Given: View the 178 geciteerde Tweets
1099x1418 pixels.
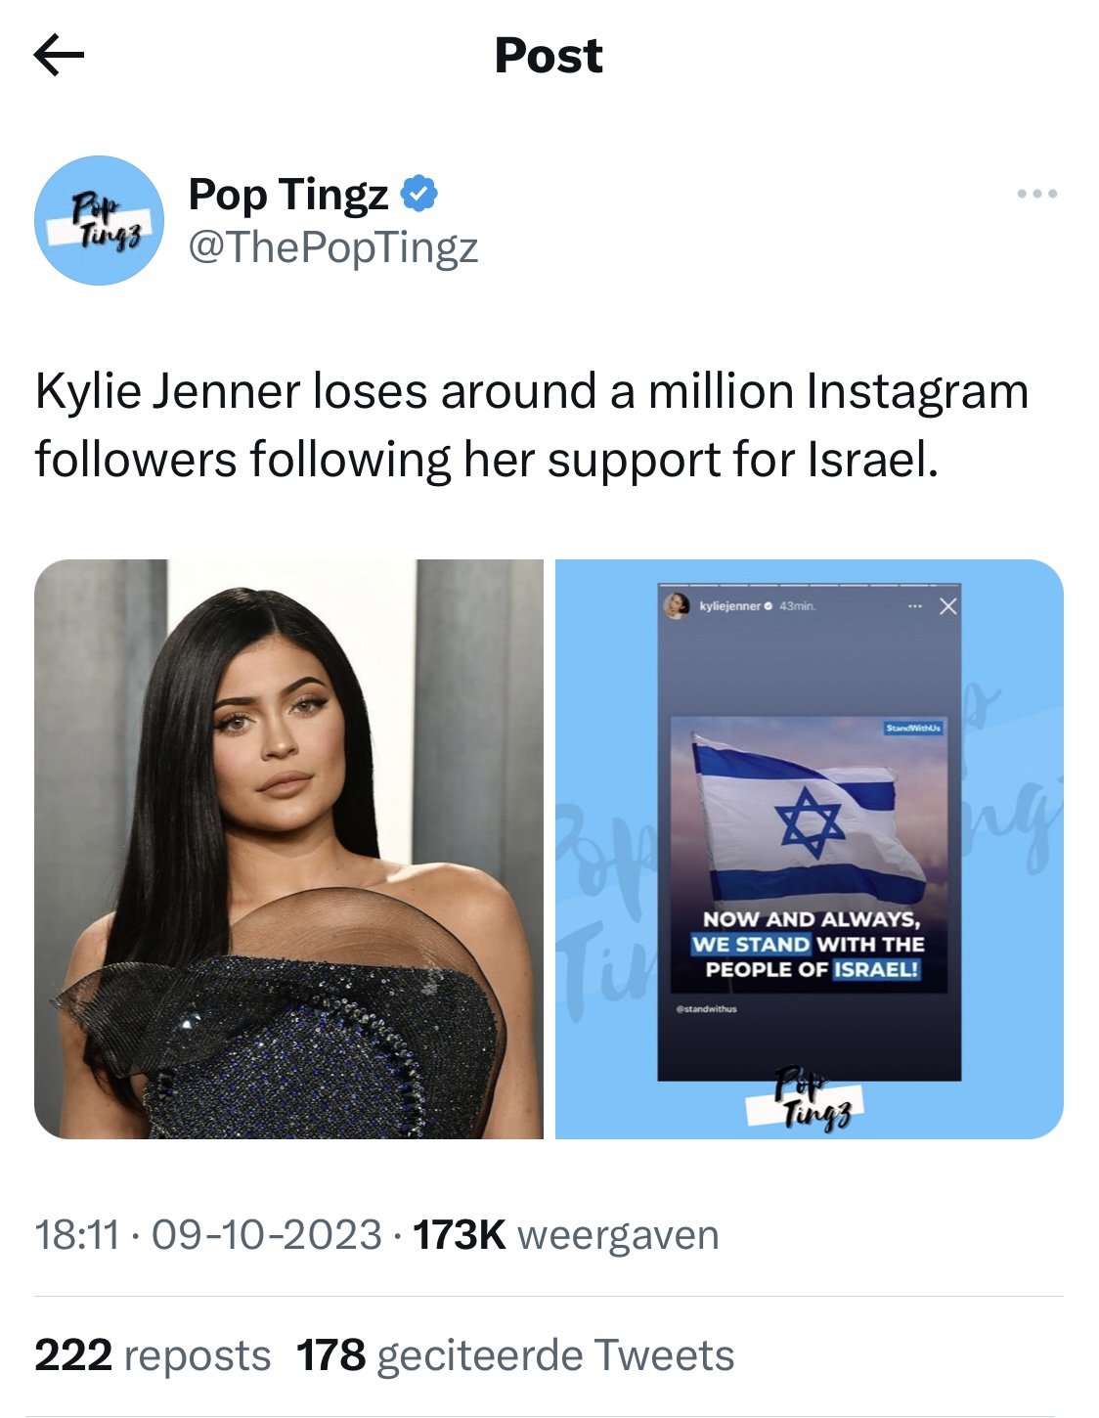Looking at the screenshot, I should pos(515,1355).
